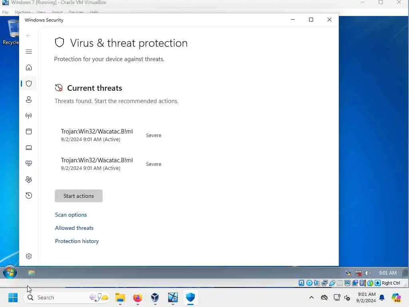
Task: Click VirtualBox USB status icon
Action: tap(332, 283)
